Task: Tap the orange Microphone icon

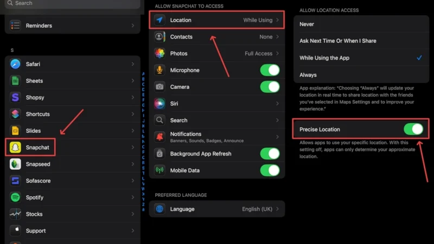Action: tap(159, 70)
